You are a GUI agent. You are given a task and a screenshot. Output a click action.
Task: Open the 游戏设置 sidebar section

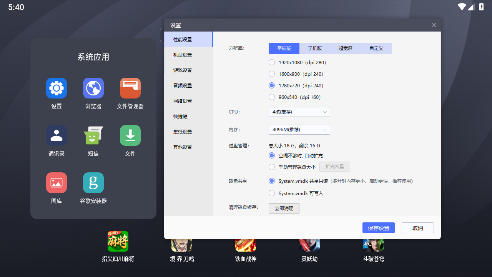click(183, 70)
